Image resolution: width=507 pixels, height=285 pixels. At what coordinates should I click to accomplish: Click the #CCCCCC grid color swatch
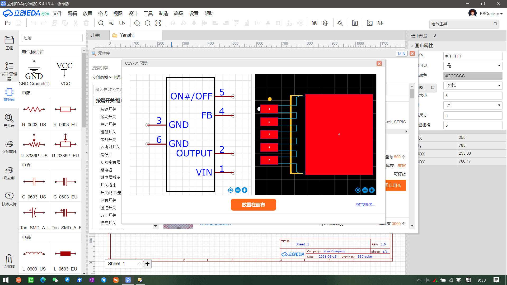(x=472, y=76)
